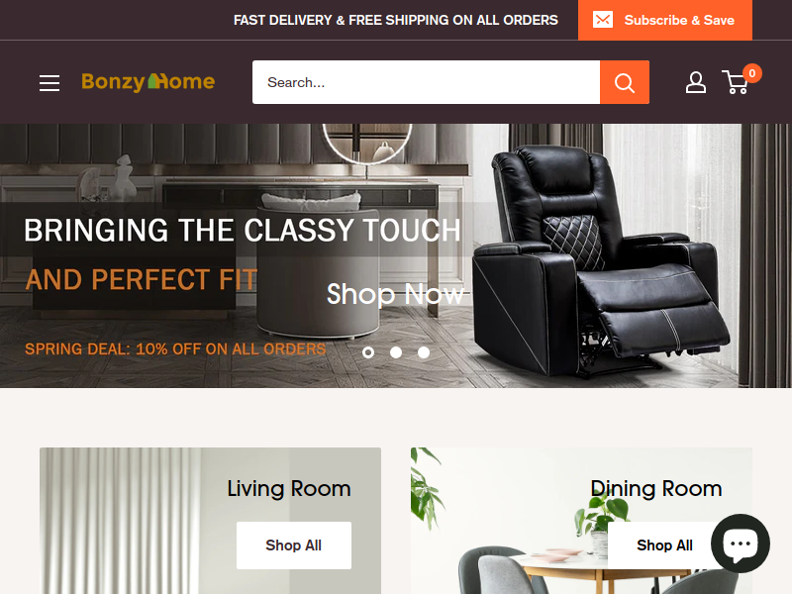Viewport: 792px width, 594px height.
Task: Click Shop All under Living Room
Action: click(293, 545)
